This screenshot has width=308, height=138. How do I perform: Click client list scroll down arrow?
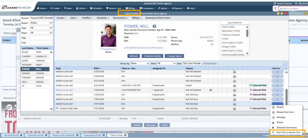pos(51,109)
